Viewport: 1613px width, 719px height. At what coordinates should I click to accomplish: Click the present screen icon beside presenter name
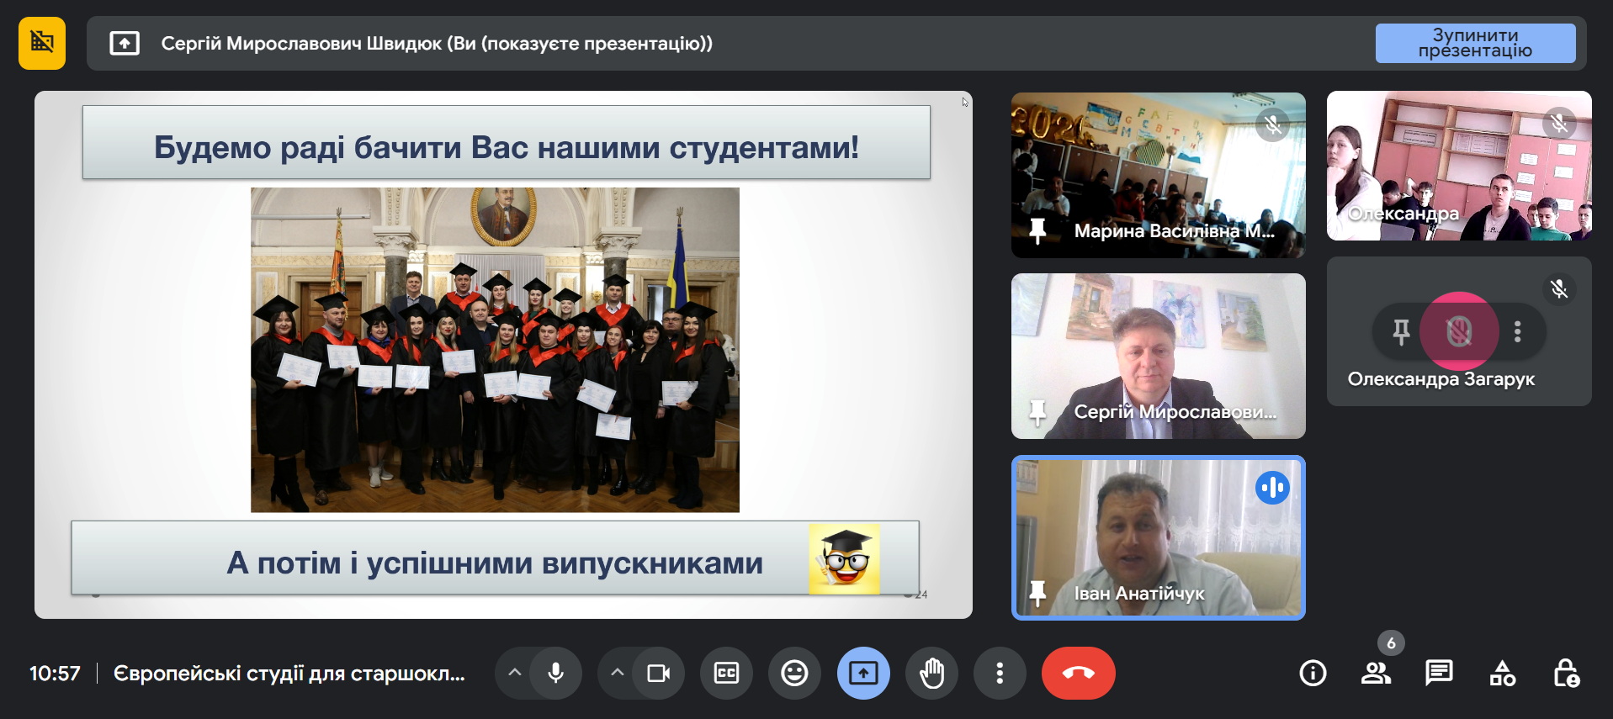[x=125, y=43]
